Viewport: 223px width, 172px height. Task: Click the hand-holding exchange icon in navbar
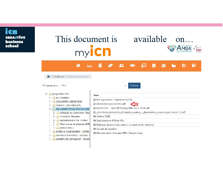tap(110, 65)
